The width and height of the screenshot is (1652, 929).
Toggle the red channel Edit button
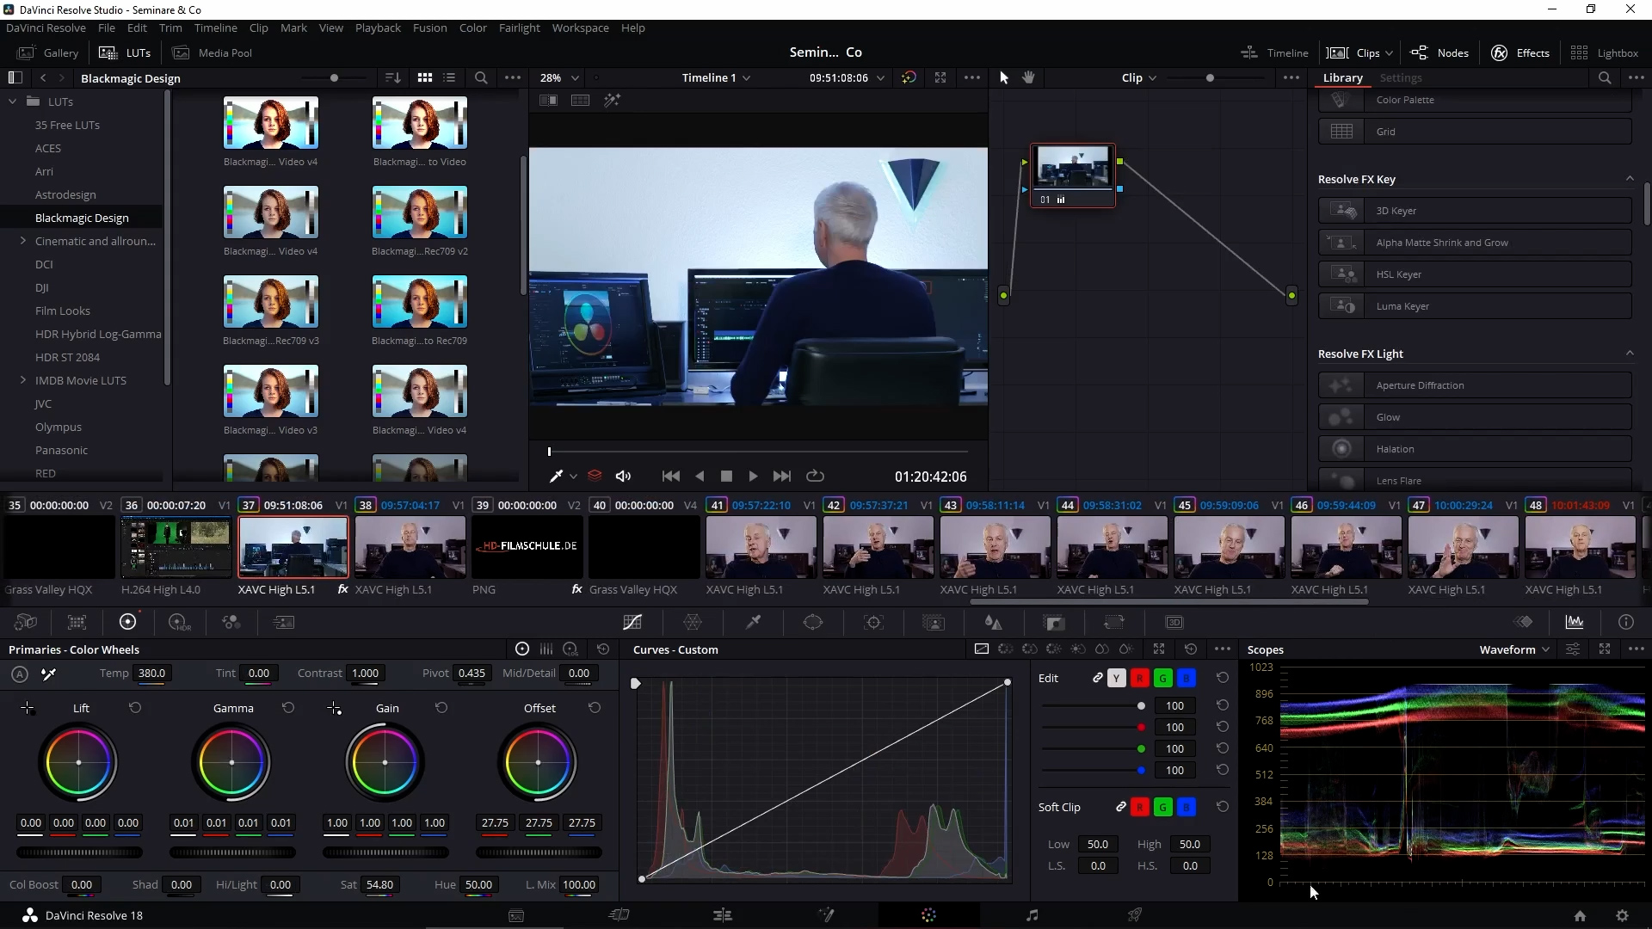(1140, 679)
